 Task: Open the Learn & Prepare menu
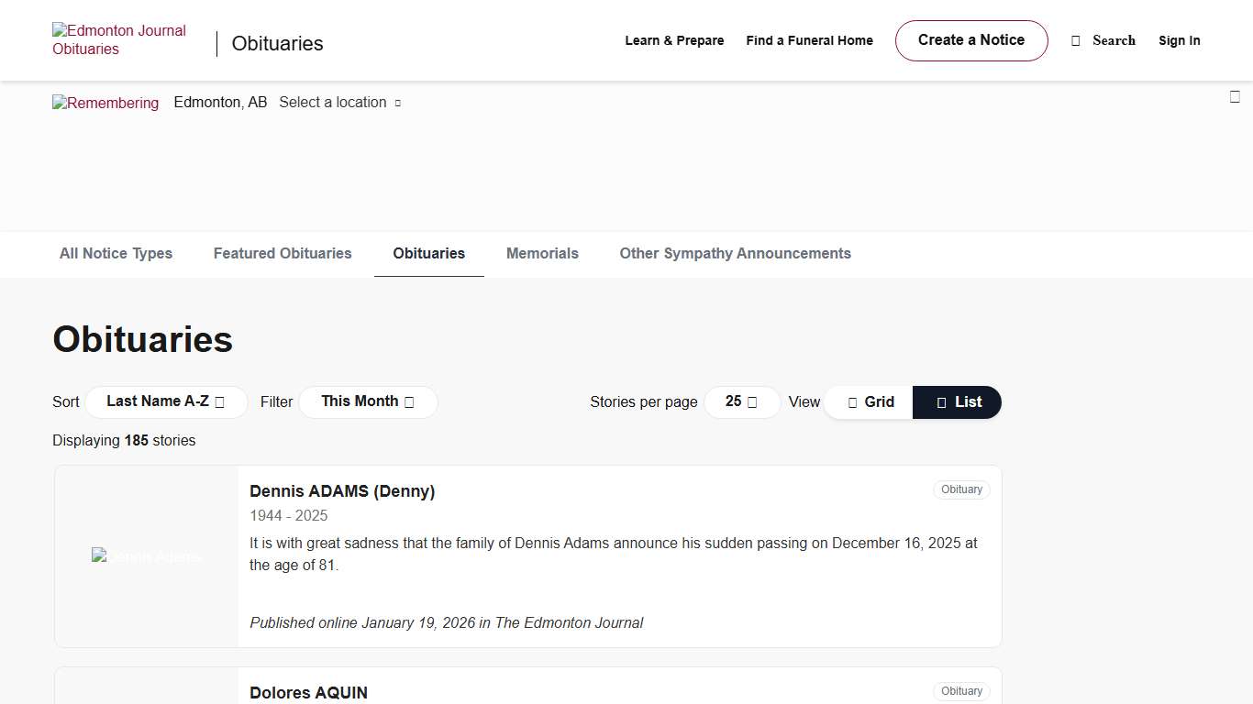pos(674,41)
